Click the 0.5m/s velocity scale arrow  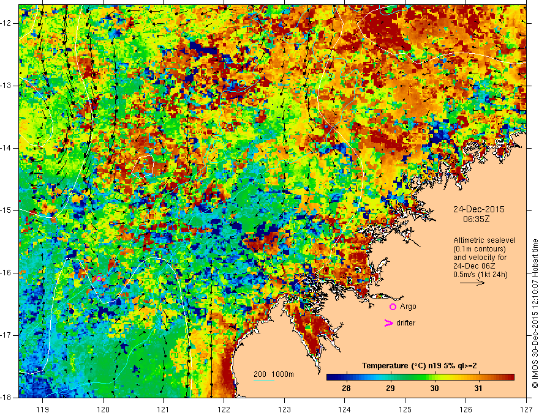click(x=472, y=283)
